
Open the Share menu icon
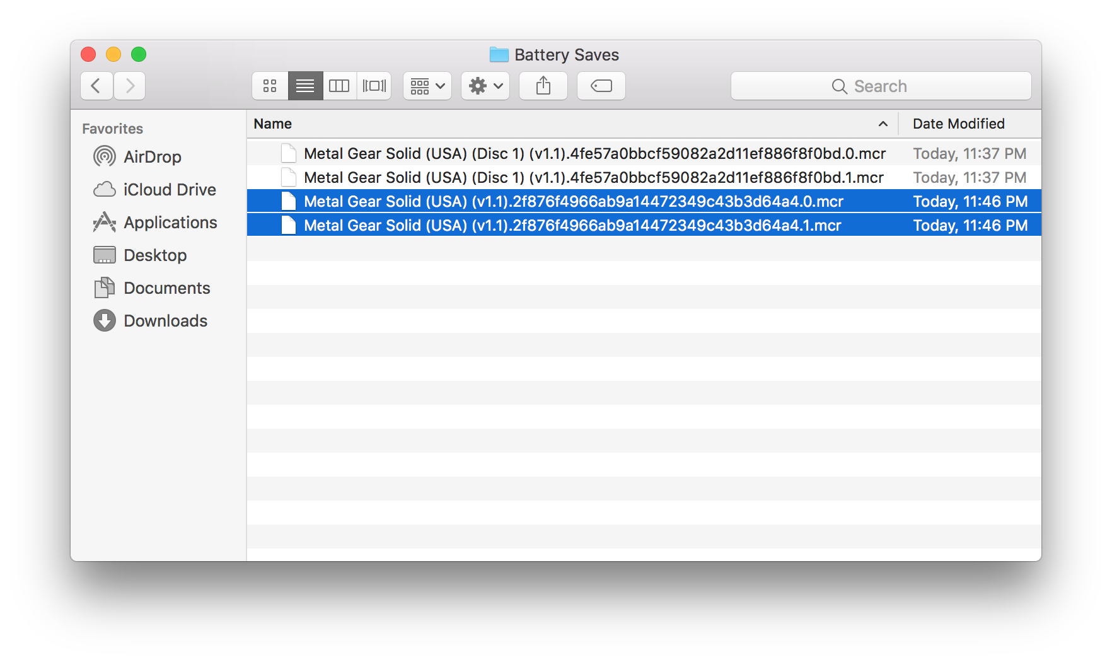pos(543,86)
